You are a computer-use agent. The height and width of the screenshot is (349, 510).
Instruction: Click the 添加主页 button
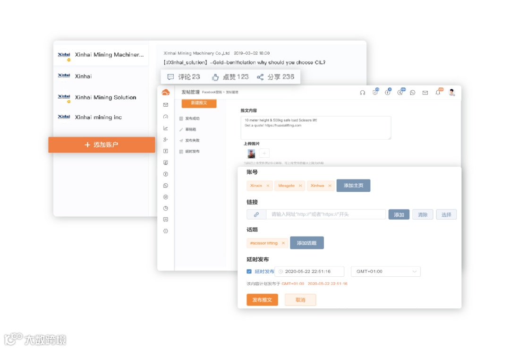353,186
